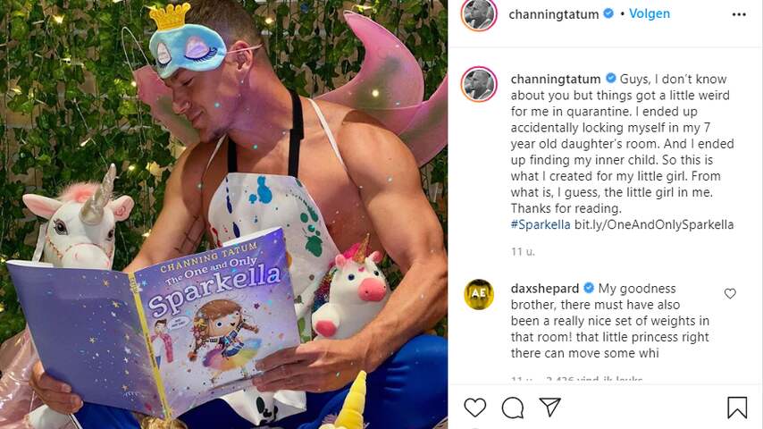Click the verified badge next to header username

coord(608,13)
